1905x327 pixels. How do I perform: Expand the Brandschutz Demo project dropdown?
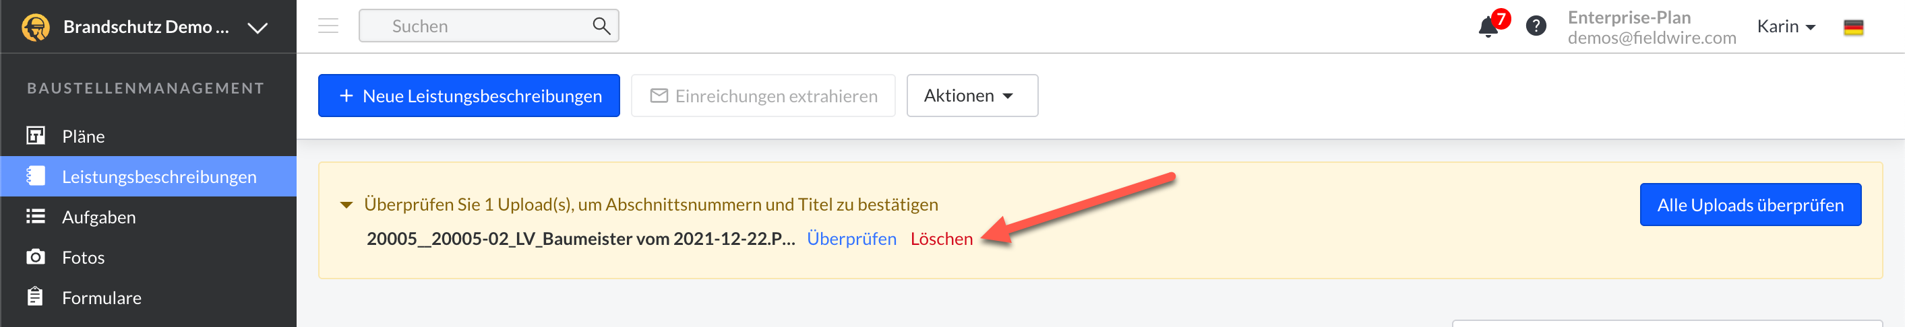tap(258, 28)
